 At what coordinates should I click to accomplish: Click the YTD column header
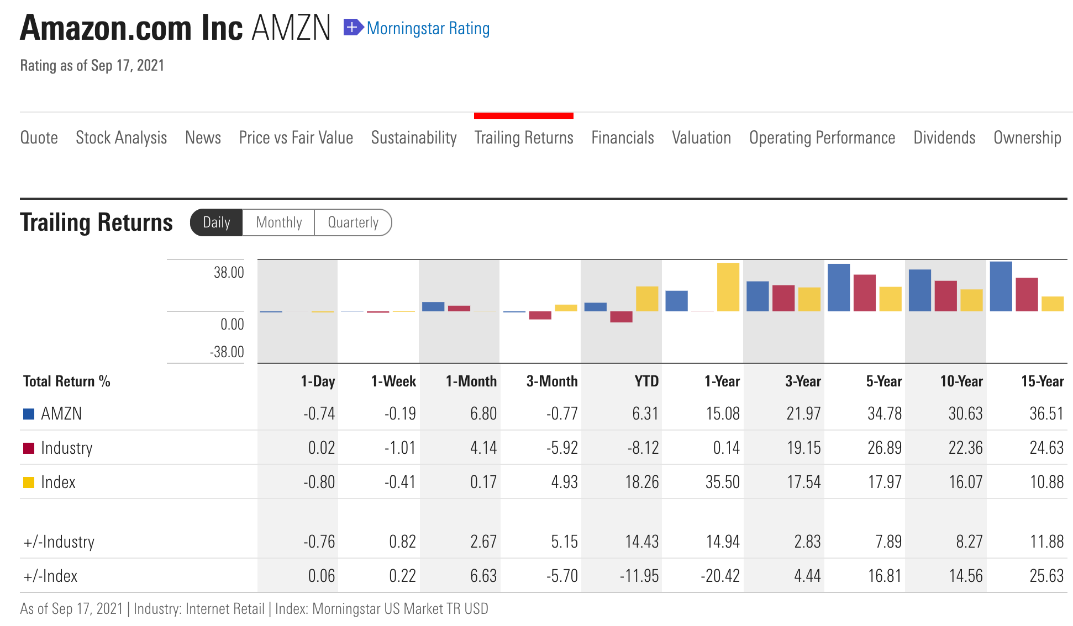pyautogui.click(x=646, y=381)
